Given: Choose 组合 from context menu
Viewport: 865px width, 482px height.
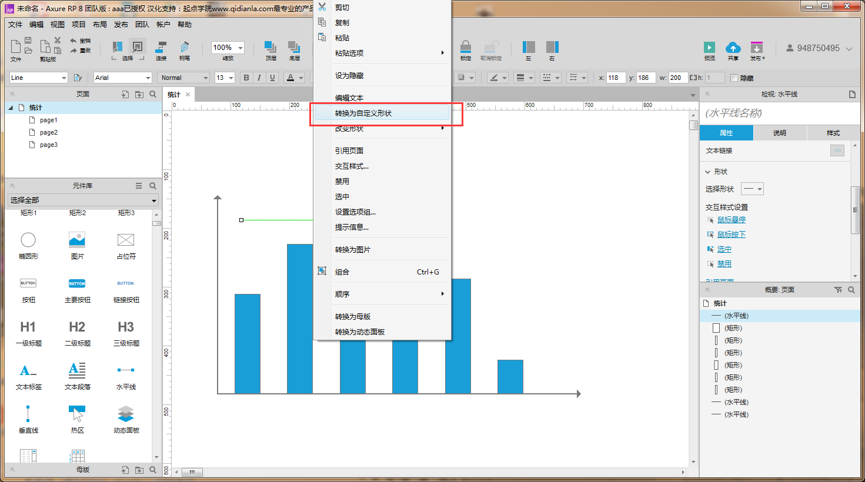Looking at the screenshot, I should coord(382,272).
